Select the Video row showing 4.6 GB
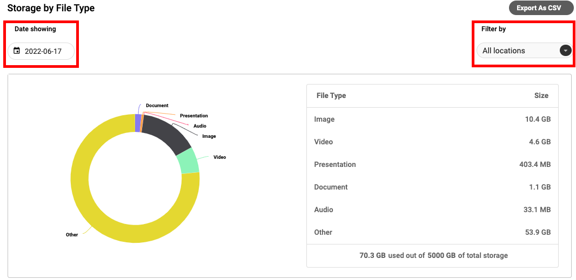The width and height of the screenshot is (576, 280). (432, 142)
